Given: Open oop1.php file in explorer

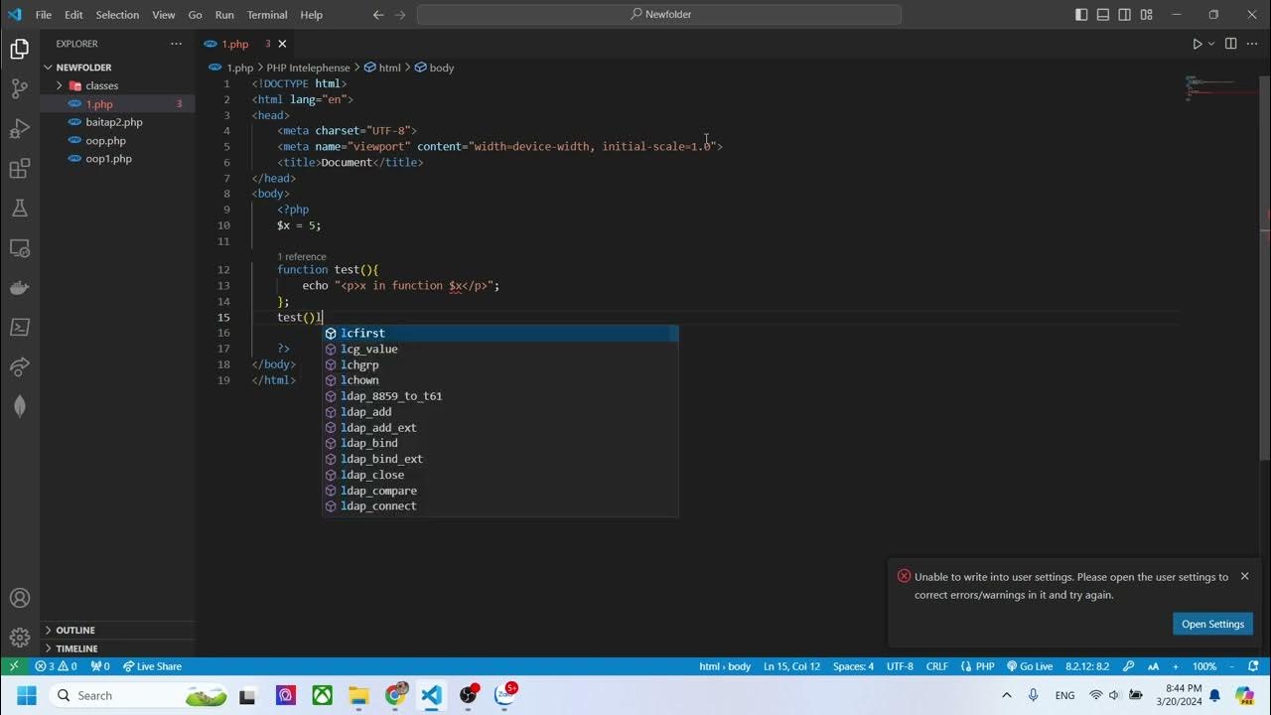Looking at the screenshot, I should (x=117, y=158).
